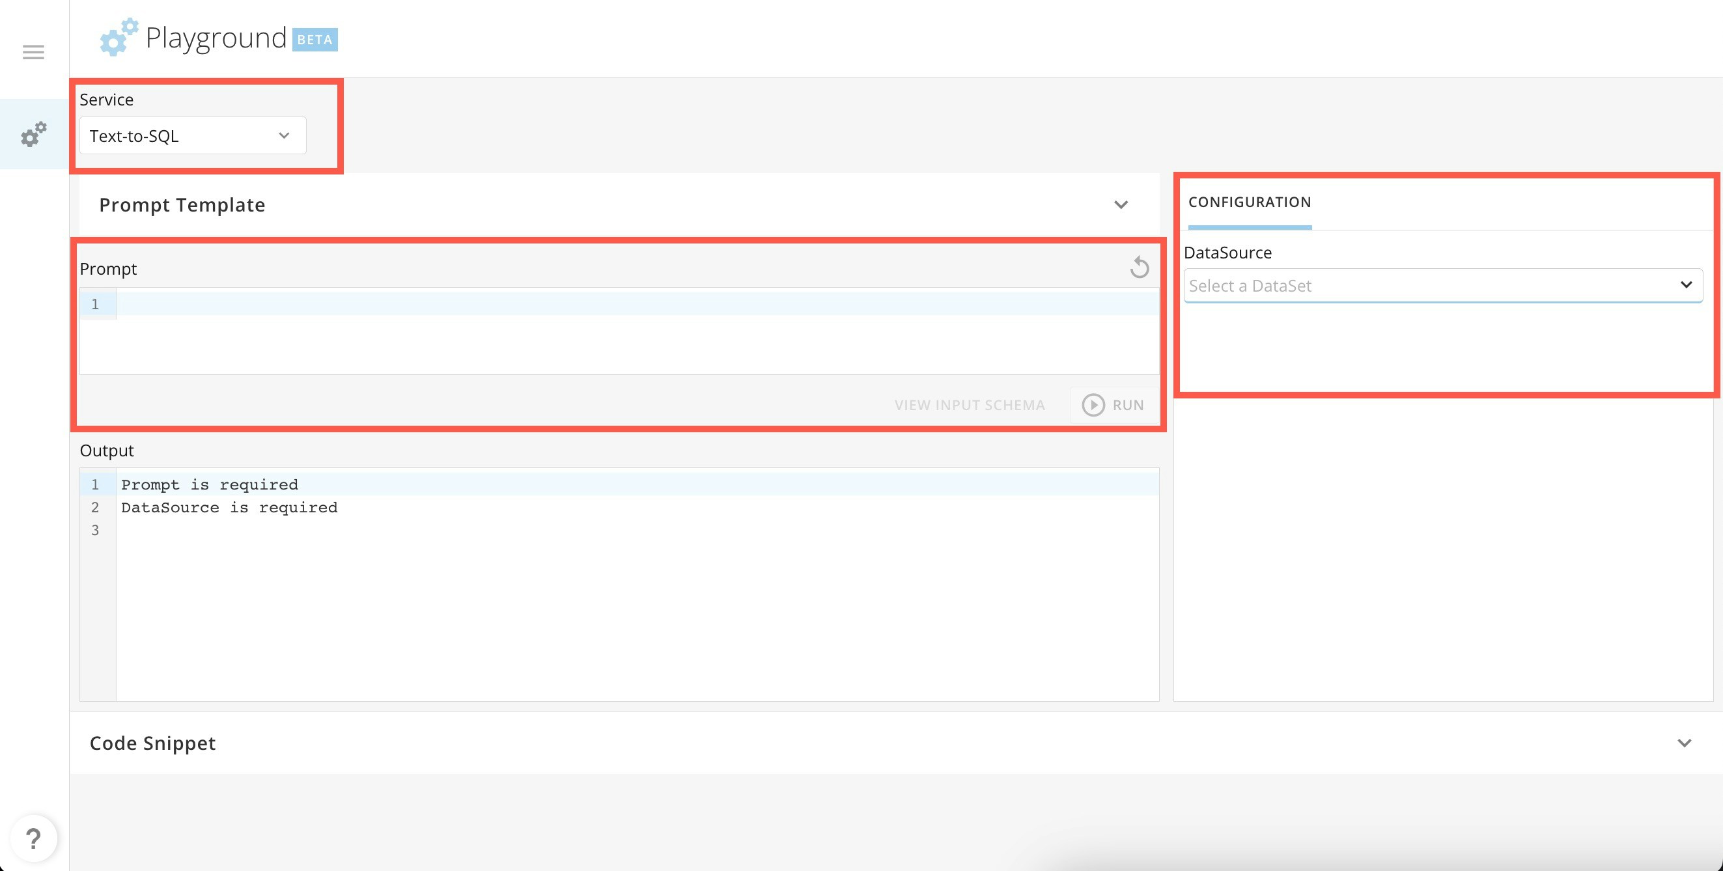This screenshot has width=1723, height=871.
Task: Click the Code Snippet heading
Action: (x=152, y=743)
